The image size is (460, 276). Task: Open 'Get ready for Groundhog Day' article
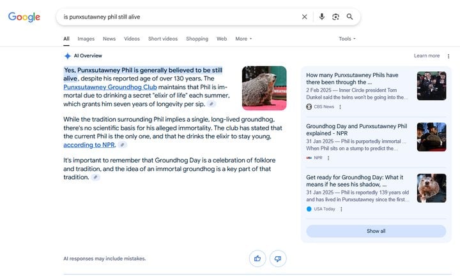pos(355,181)
